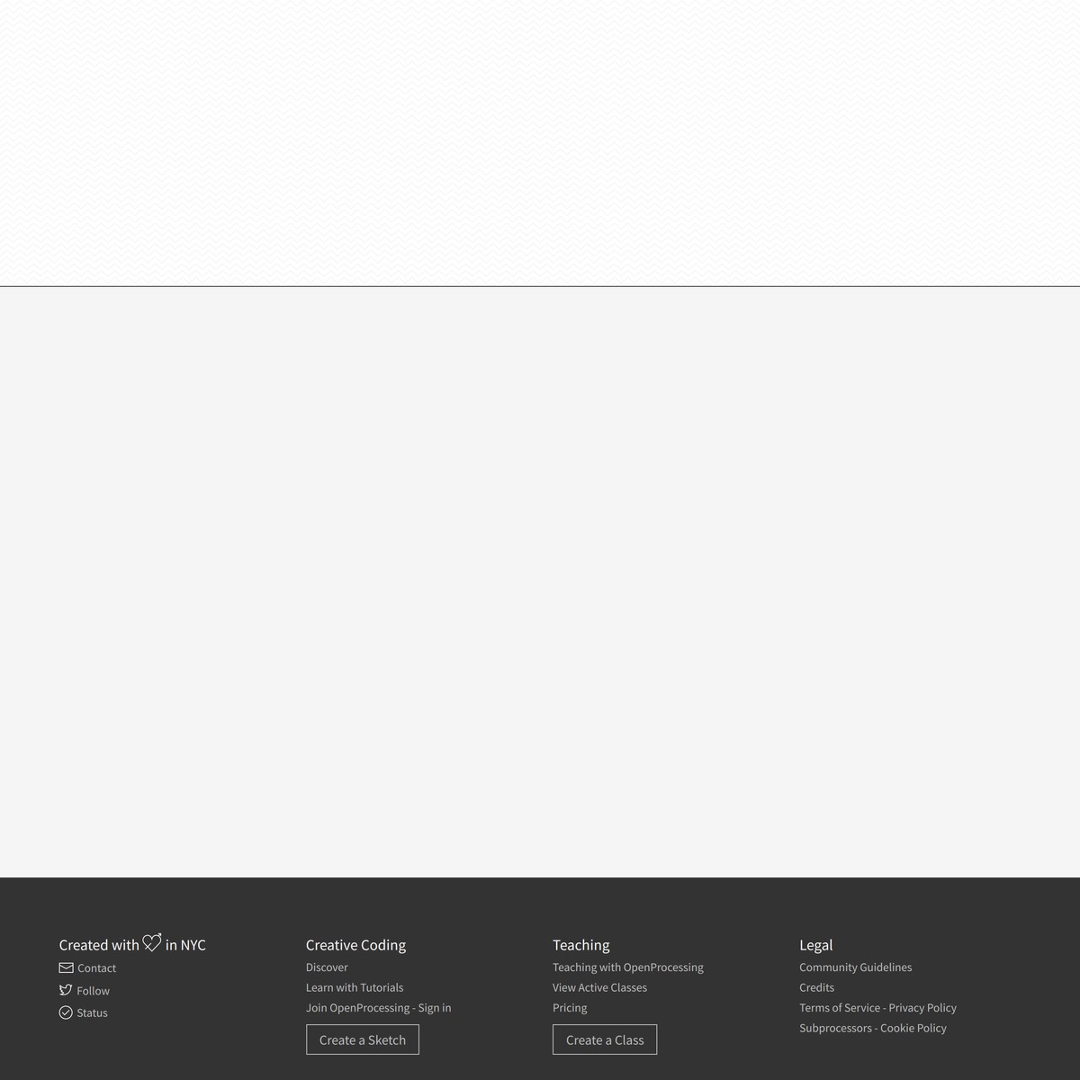Open the Sign in link

(x=435, y=1008)
